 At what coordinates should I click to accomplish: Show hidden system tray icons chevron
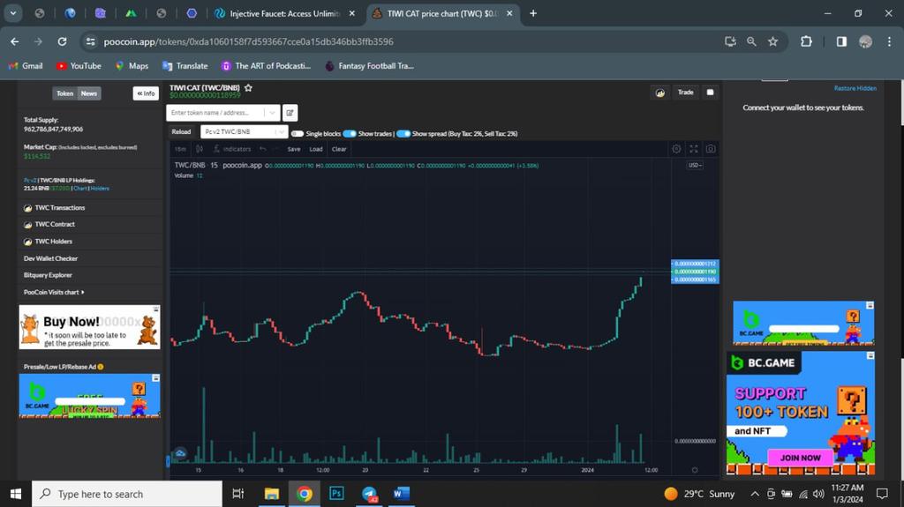point(755,494)
